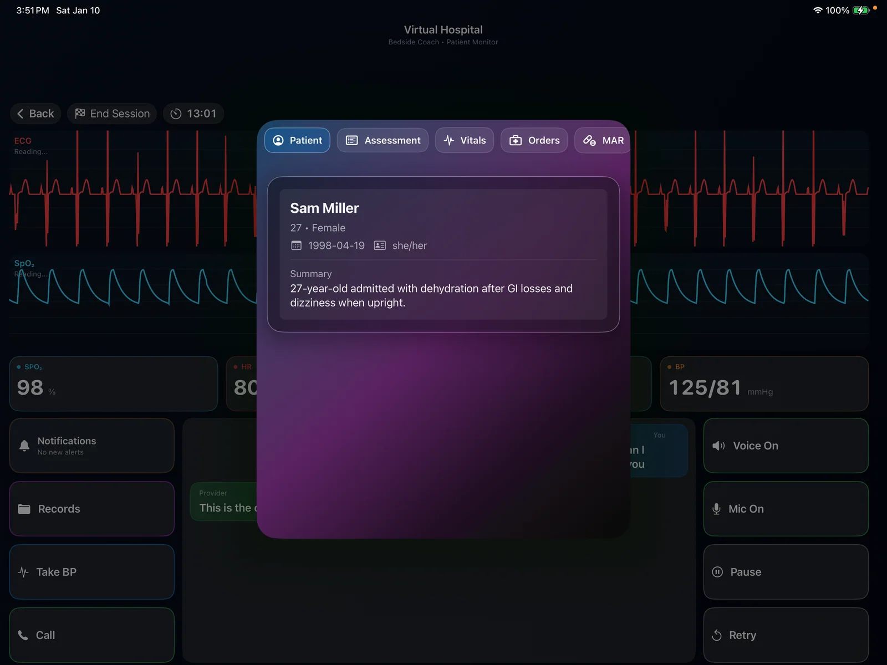Switch to the Patient tab
This screenshot has height=665, width=887.
(x=297, y=140)
